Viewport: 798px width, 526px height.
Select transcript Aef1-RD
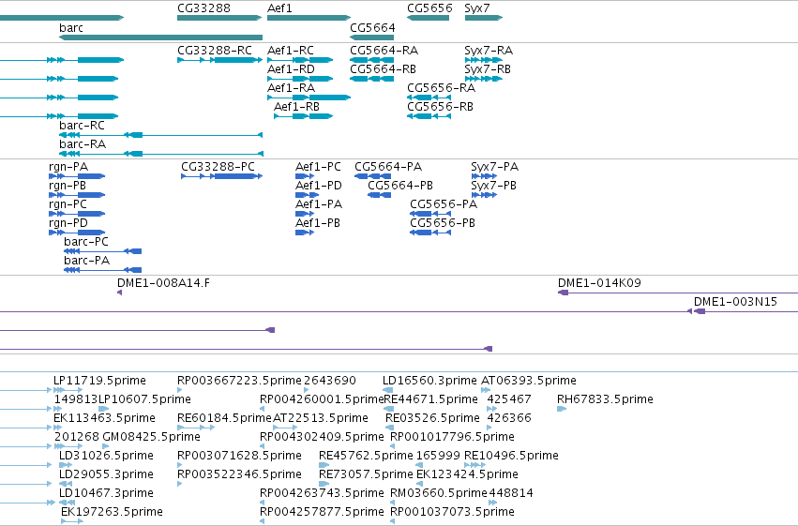300,79
